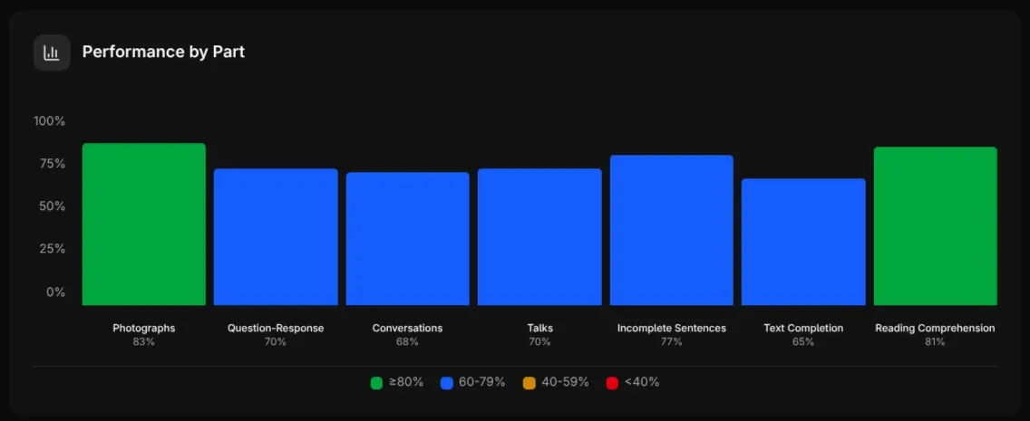The image size is (1030, 421).
Task: Click the blue 60-79% legend swatch
Action: 446,383
